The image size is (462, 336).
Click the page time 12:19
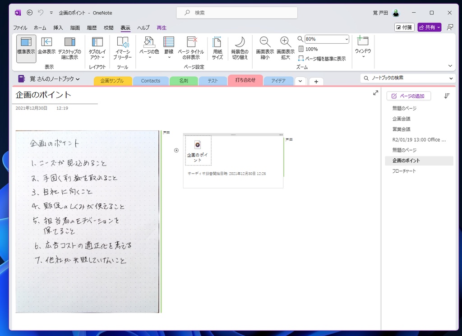(x=62, y=108)
